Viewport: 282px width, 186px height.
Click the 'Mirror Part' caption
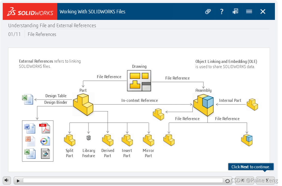pos(148,153)
